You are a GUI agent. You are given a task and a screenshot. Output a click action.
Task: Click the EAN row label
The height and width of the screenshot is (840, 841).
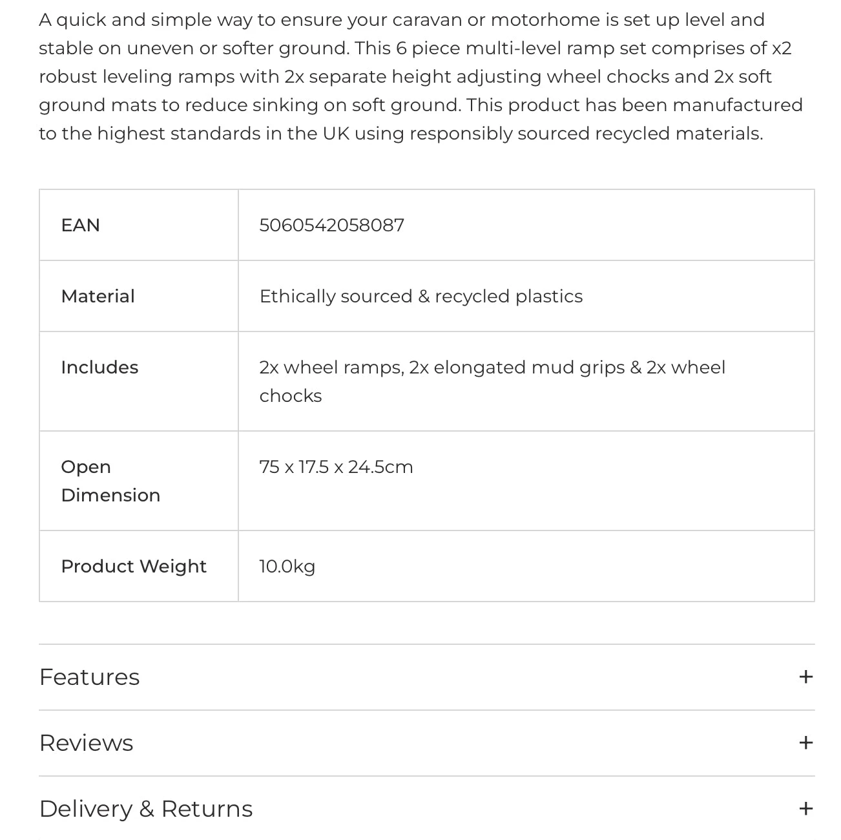pos(81,225)
